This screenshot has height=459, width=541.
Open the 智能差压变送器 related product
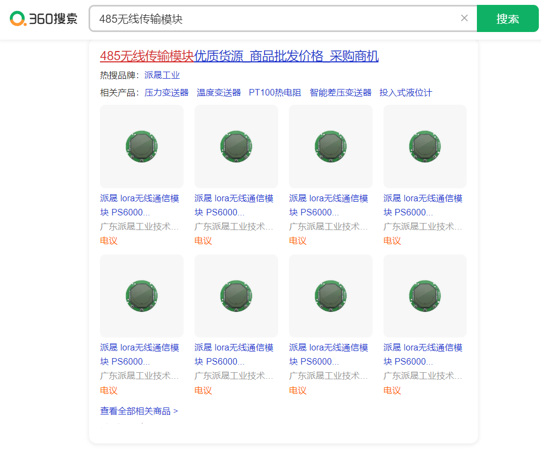pos(341,92)
